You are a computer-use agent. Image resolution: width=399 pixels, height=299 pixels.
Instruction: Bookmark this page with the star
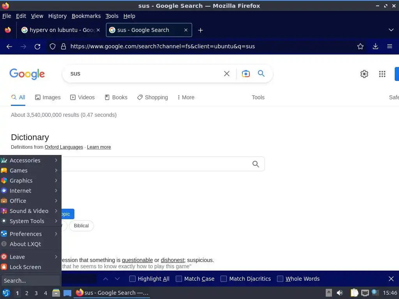pyautogui.click(x=360, y=46)
